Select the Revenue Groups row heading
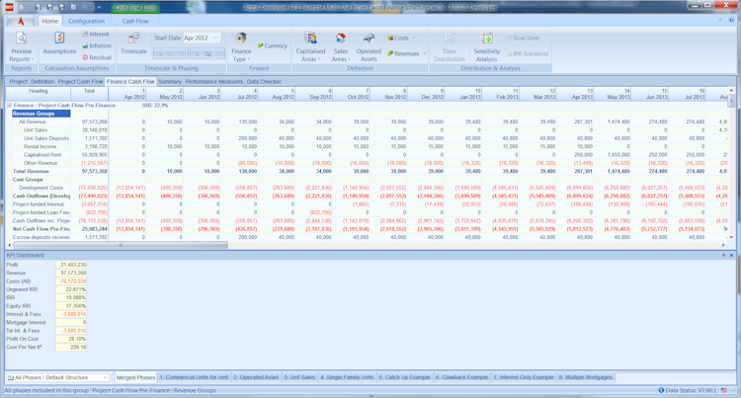 (x=41, y=114)
